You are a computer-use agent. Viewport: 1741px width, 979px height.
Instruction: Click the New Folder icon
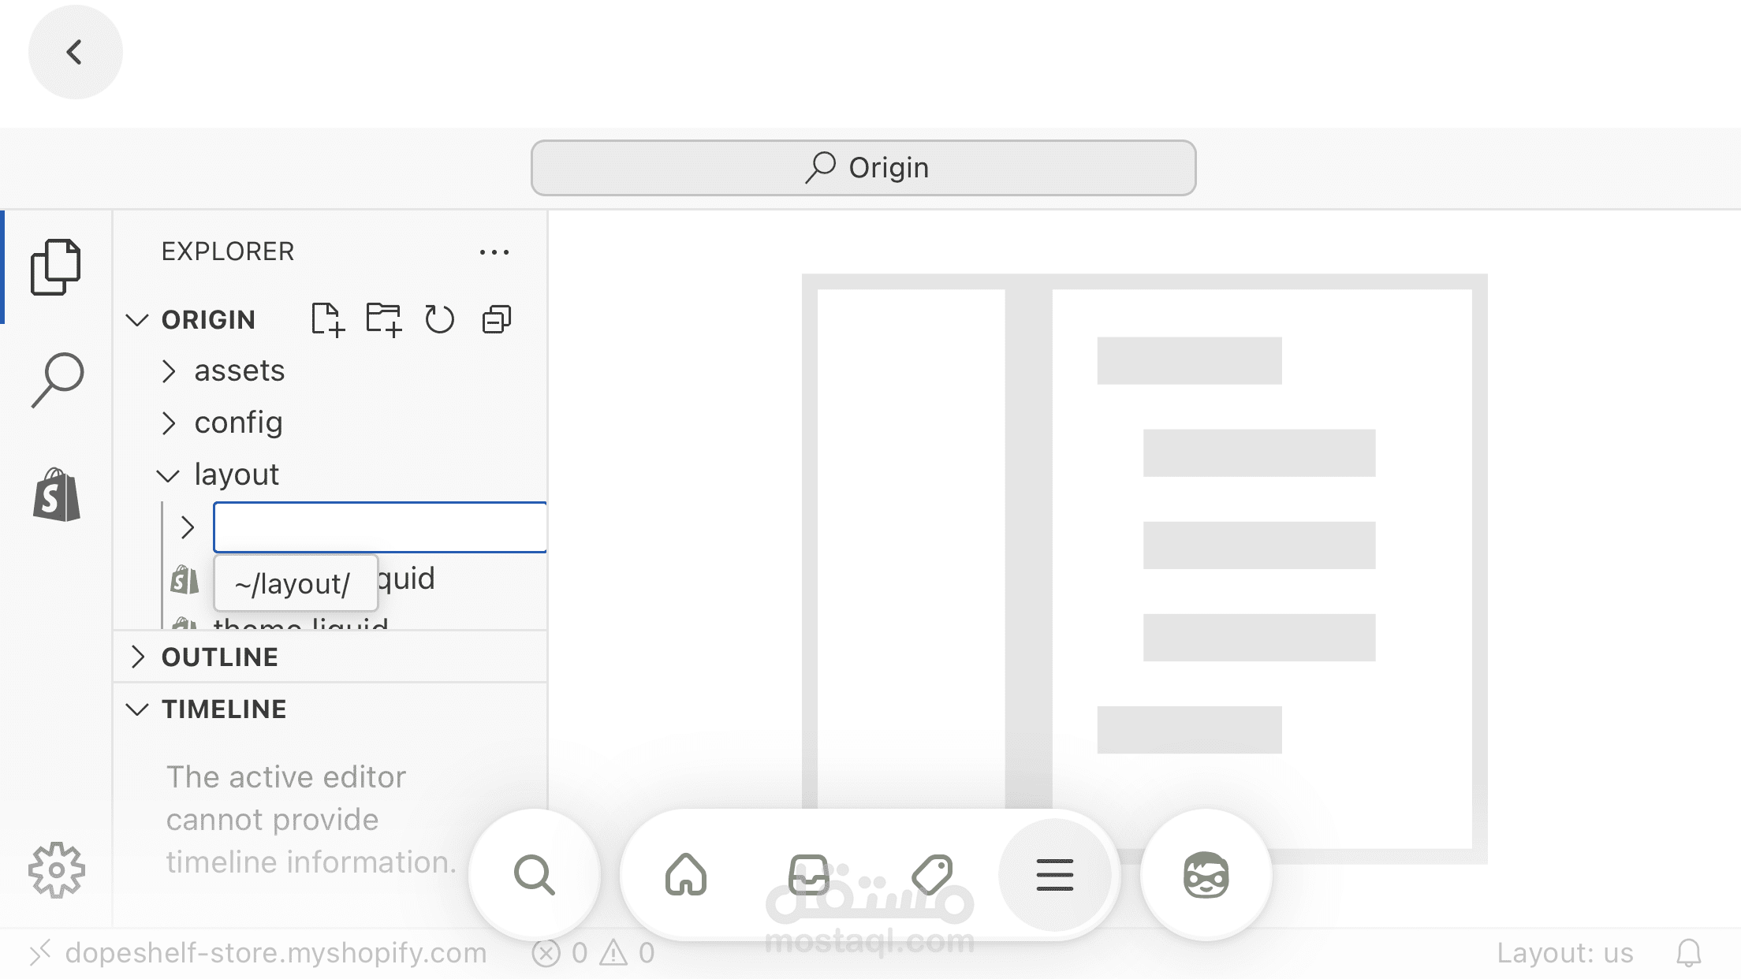(384, 319)
